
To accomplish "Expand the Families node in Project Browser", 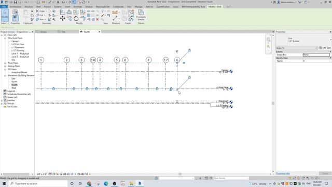I will point(2,100).
